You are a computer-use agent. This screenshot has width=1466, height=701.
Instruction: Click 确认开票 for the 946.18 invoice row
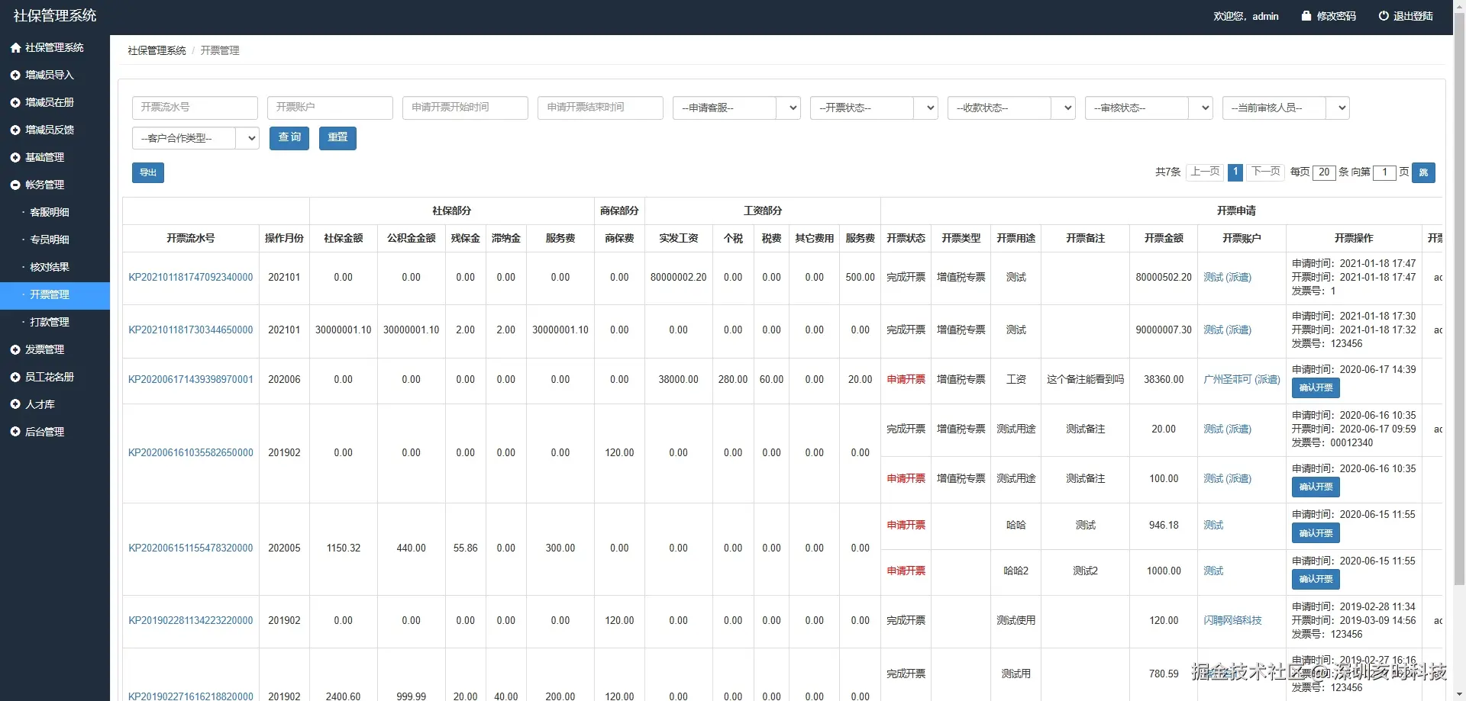[x=1316, y=534]
